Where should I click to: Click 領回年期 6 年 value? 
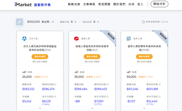[x=91, y=22]
